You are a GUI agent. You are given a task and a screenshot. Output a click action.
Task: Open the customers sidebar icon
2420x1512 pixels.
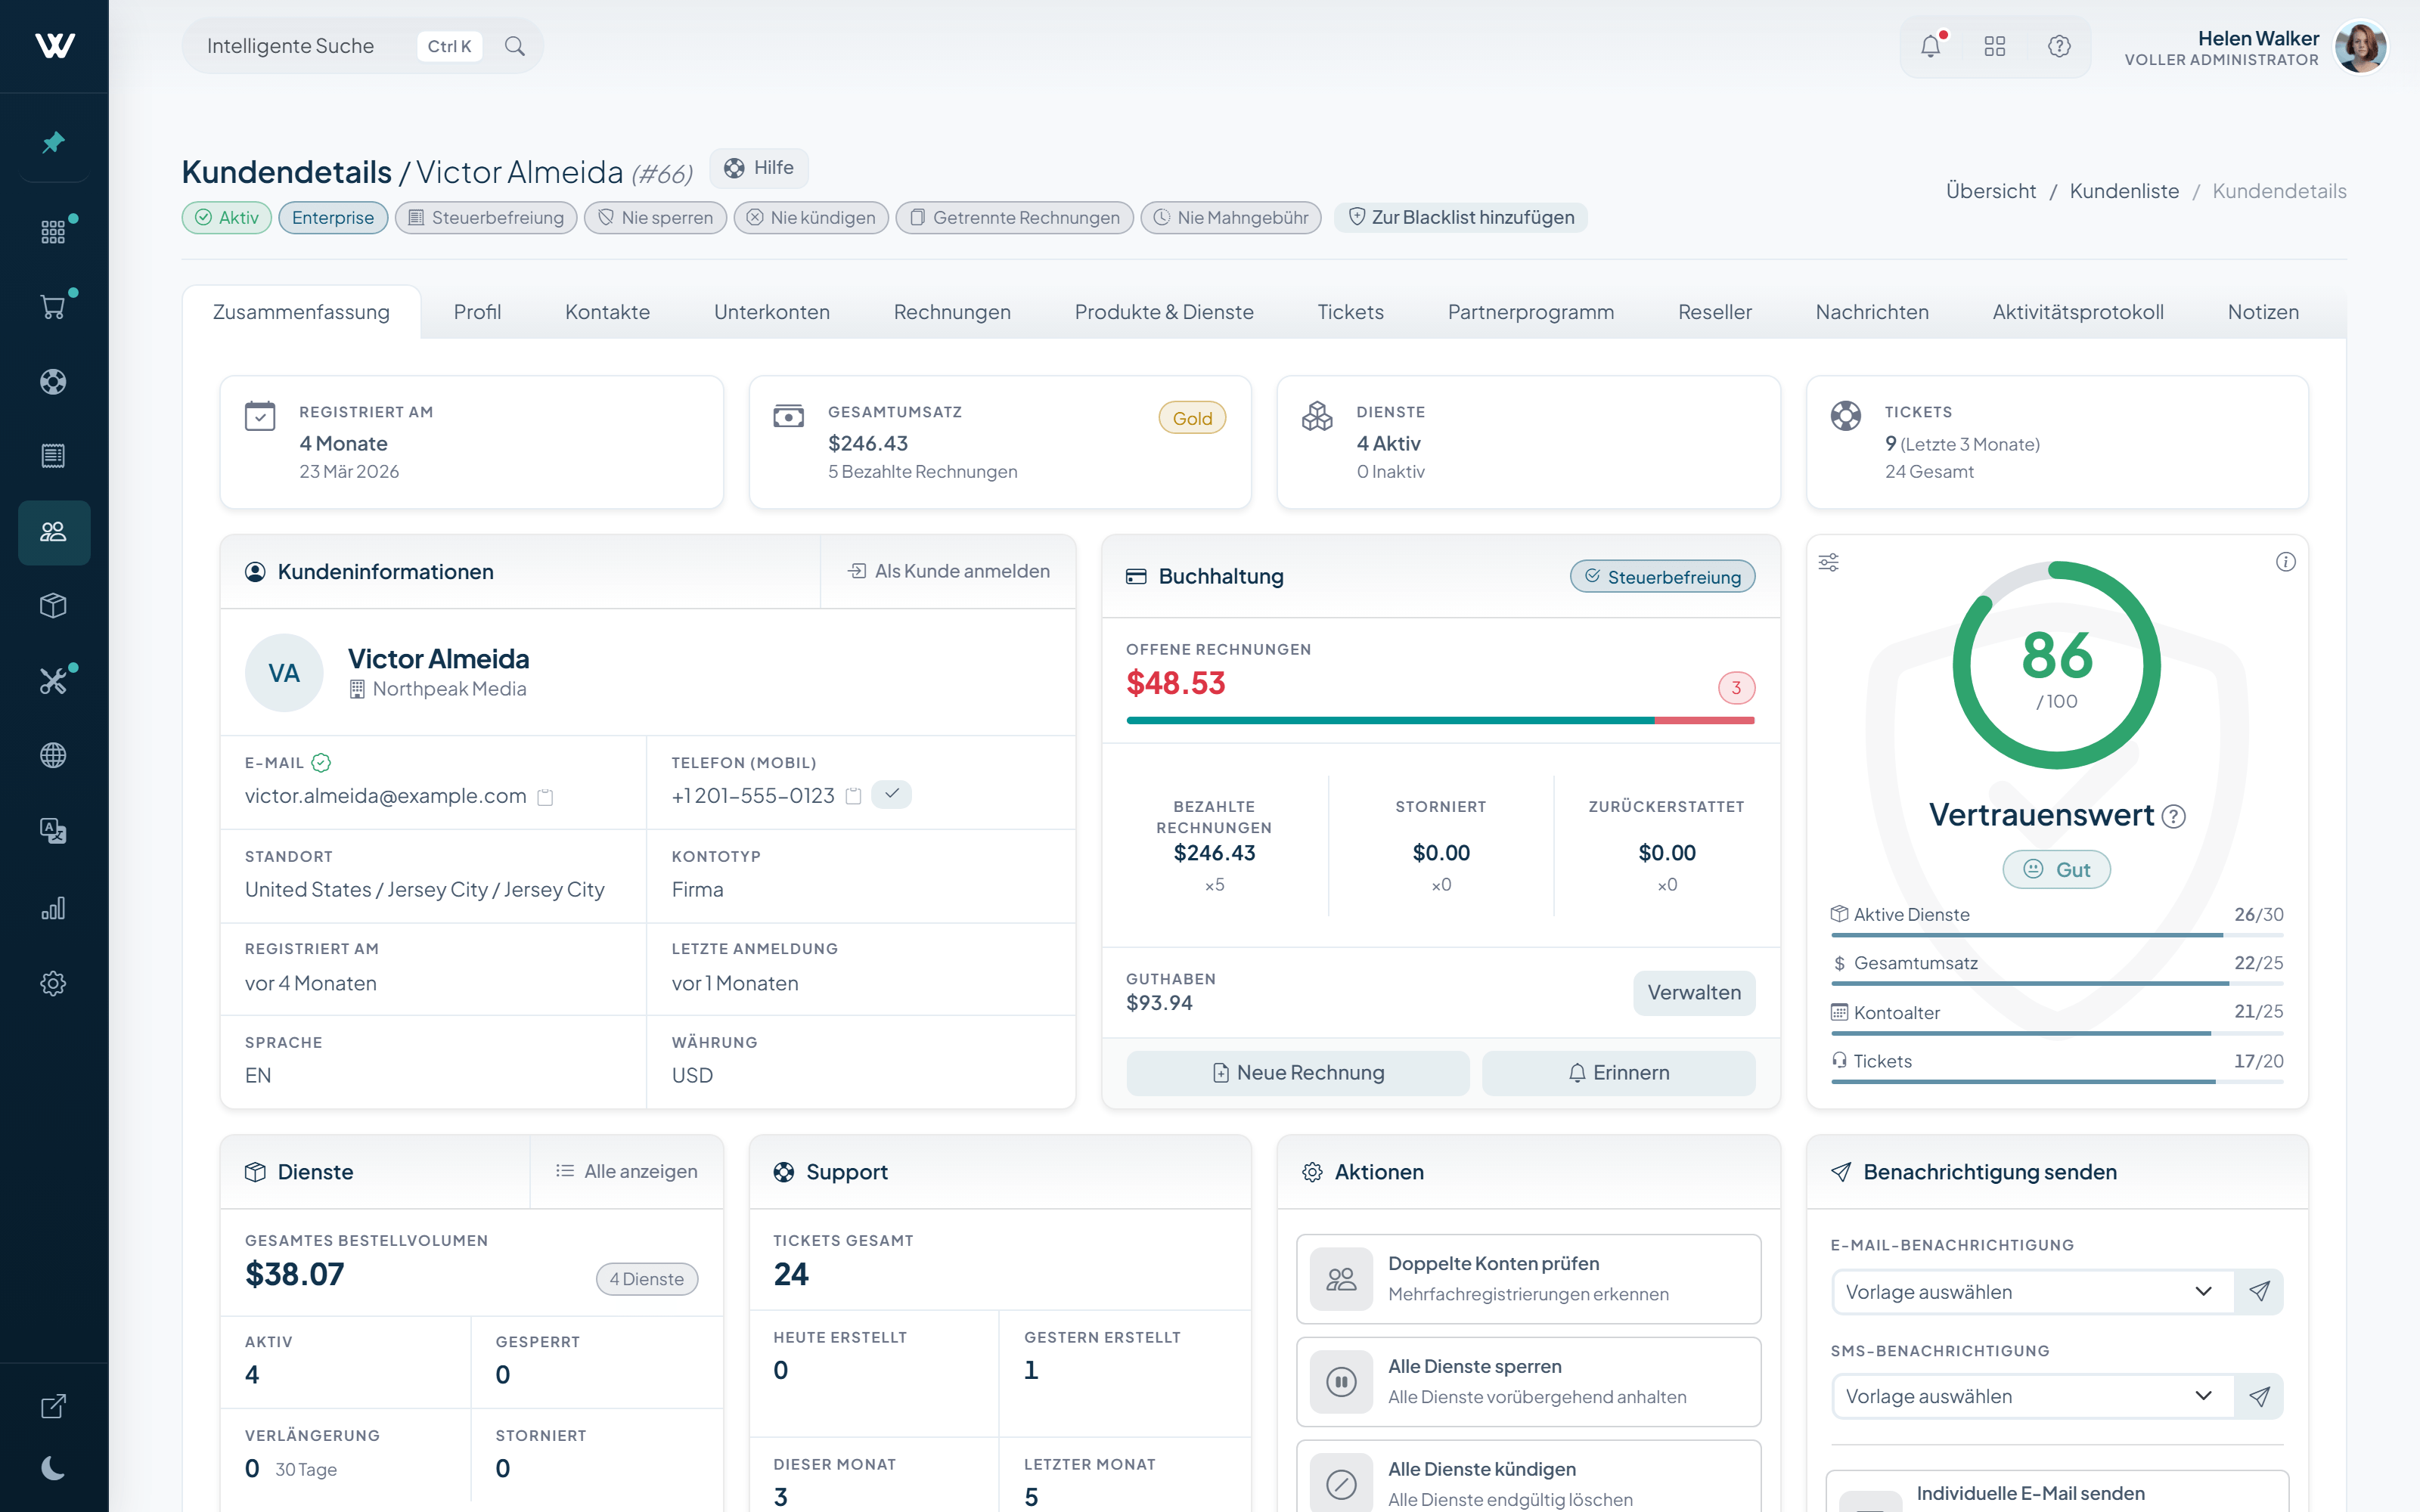pyautogui.click(x=54, y=532)
